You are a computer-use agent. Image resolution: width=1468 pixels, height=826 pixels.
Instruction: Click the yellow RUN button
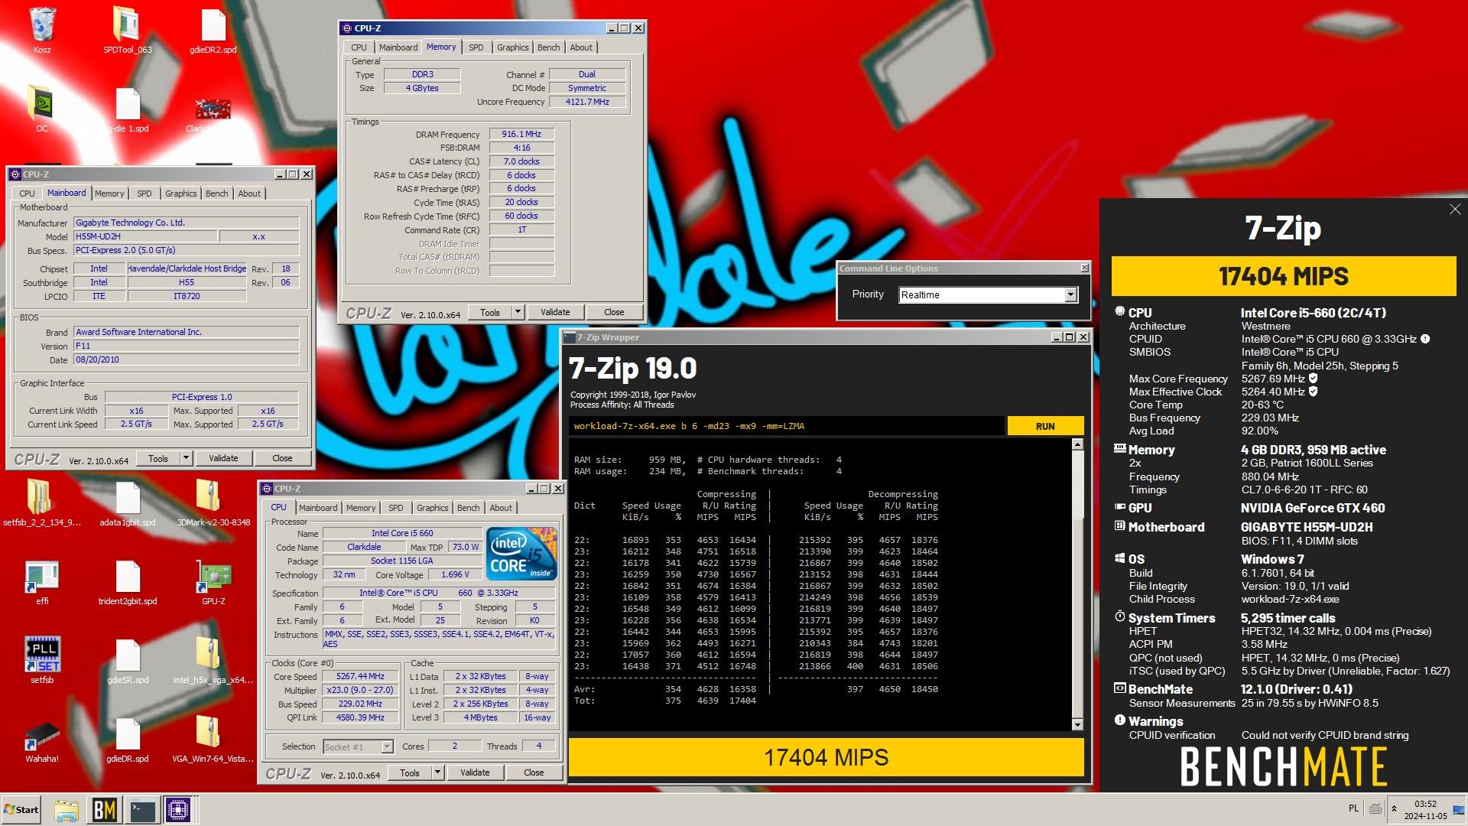[1045, 426]
